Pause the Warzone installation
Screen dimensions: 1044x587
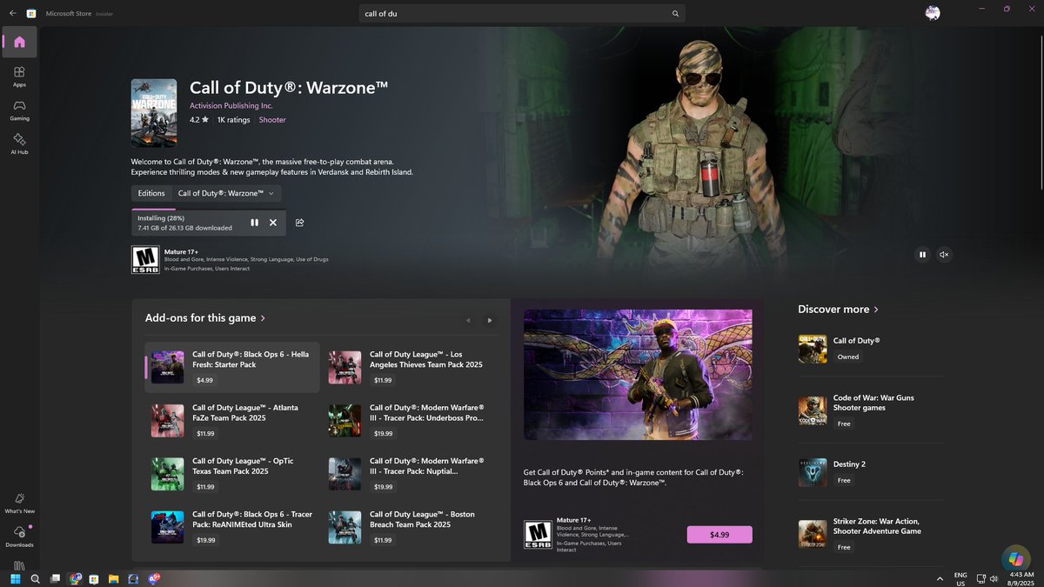[x=254, y=223]
